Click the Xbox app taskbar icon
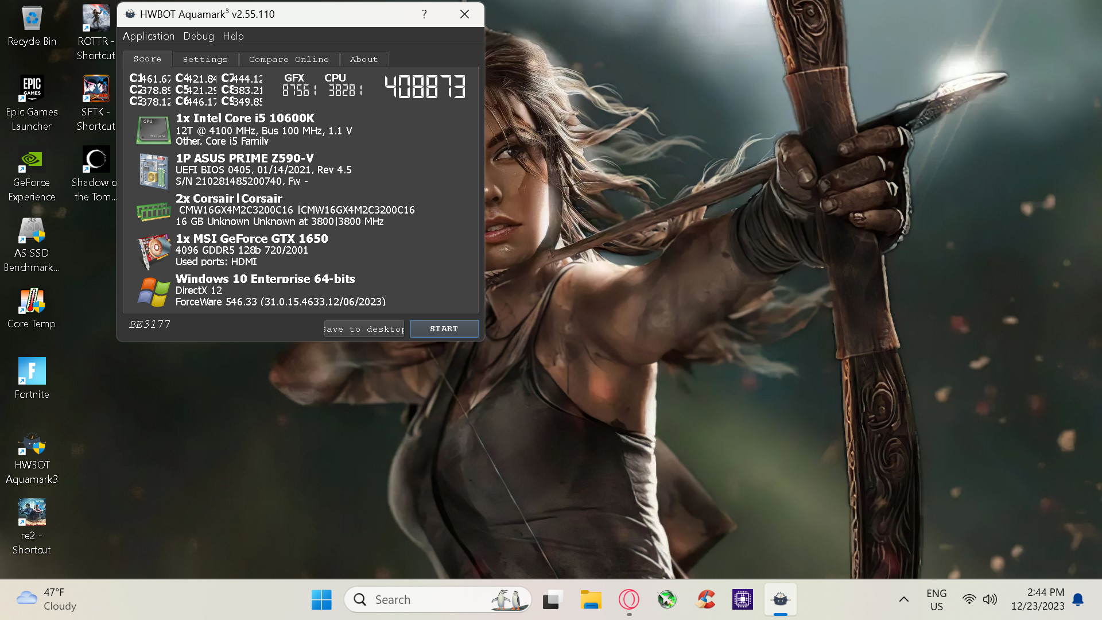This screenshot has width=1102, height=620. pyautogui.click(x=666, y=600)
